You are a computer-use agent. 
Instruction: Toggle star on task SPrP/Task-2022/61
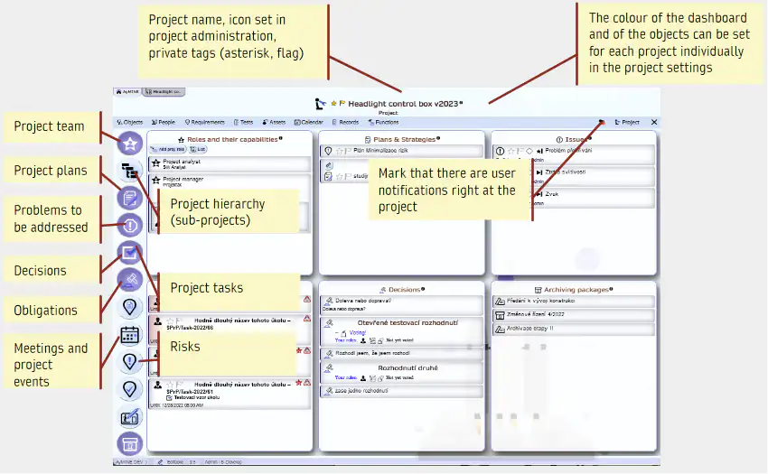(170, 385)
